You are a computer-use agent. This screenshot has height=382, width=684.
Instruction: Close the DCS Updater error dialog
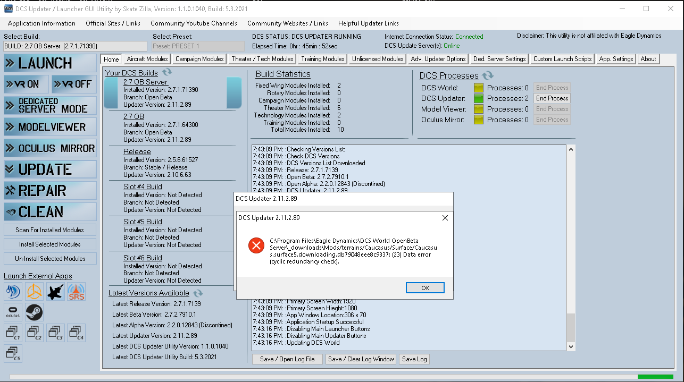click(445, 218)
